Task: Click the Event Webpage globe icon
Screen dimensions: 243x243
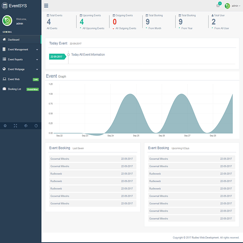Action: click(4, 69)
